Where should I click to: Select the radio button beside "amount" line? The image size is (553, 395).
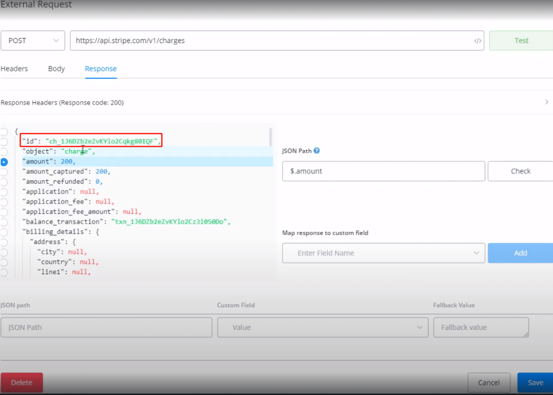click(4, 162)
